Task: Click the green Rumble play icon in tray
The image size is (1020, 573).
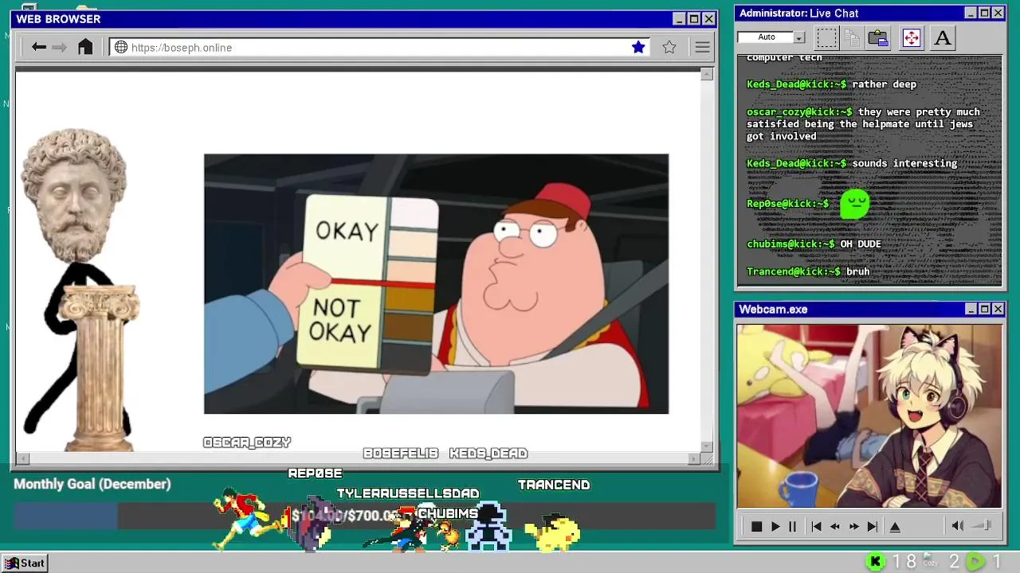Action: (975, 562)
